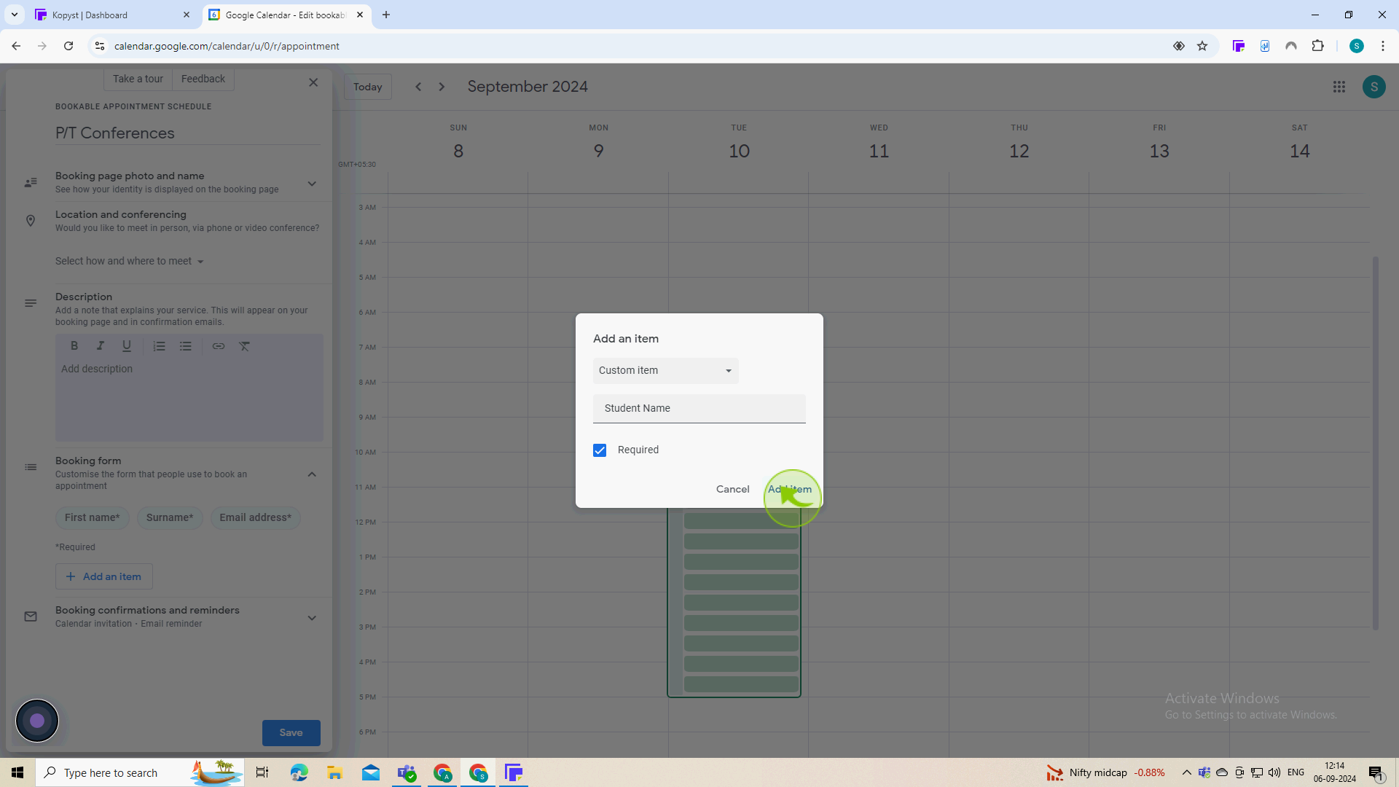Click the Italic formatting icon

[x=100, y=345]
